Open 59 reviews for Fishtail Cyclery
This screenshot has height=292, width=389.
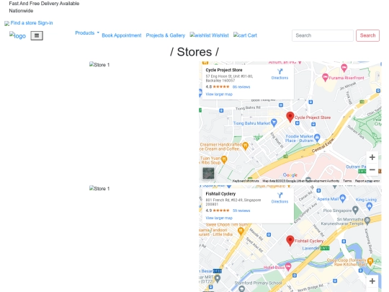click(x=241, y=211)
